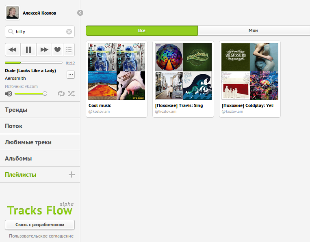Mute audio with the speaker icon
This screenshot has width=310, height=242.
[x=9, y=94]
